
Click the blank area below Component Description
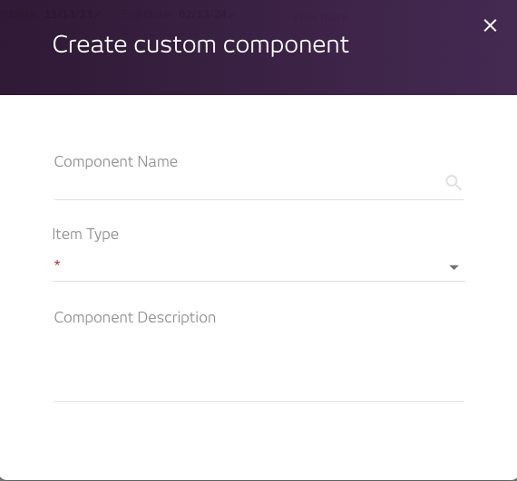tap(258, 439)
